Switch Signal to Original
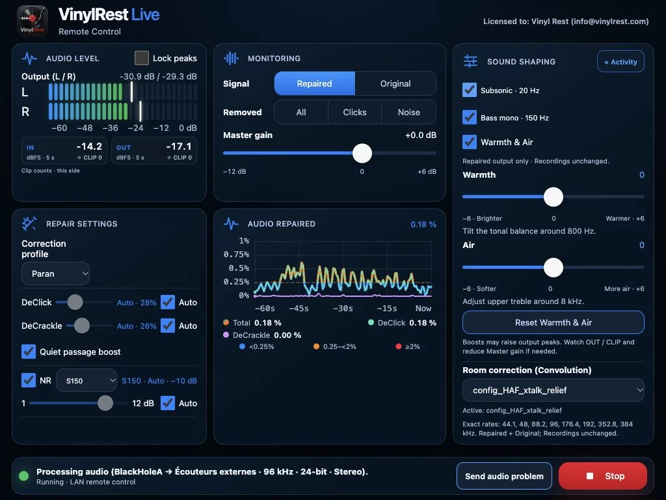 [x=395, y=83]
